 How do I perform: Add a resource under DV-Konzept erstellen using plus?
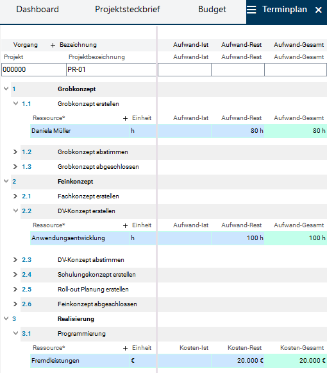click(x=125, y=225)
